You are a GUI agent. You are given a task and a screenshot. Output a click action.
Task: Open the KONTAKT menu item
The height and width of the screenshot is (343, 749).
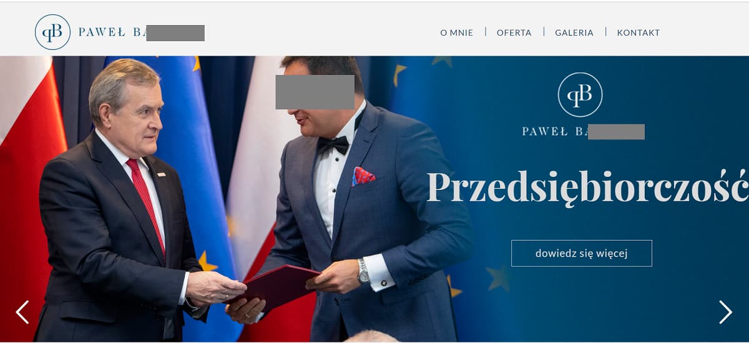coord(639,32)
